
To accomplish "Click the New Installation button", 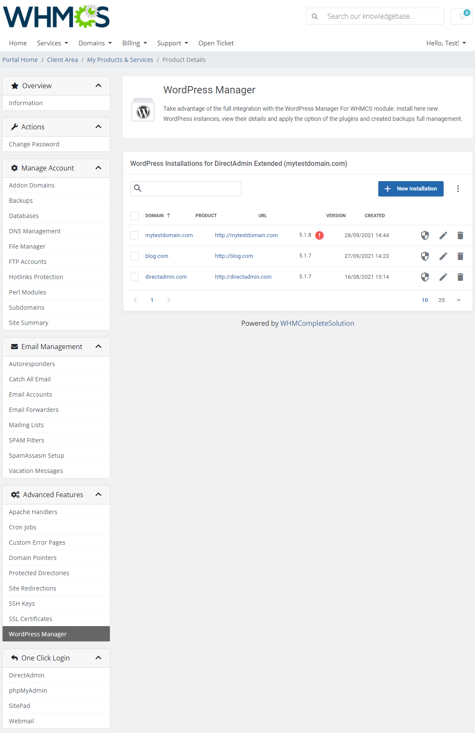I will pos(411,189).
